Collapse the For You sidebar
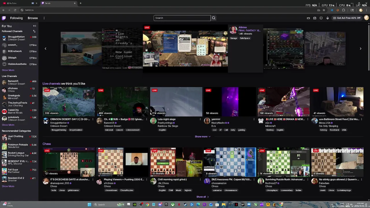Screen dimensions: 370x208 [34, 26]
